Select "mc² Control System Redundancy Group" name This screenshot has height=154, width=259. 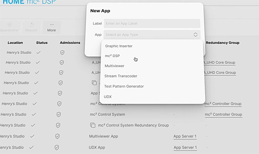(x=134, y=125)
